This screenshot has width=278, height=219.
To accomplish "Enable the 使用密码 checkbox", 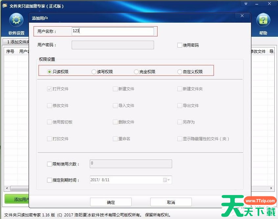I will [180, 45].
